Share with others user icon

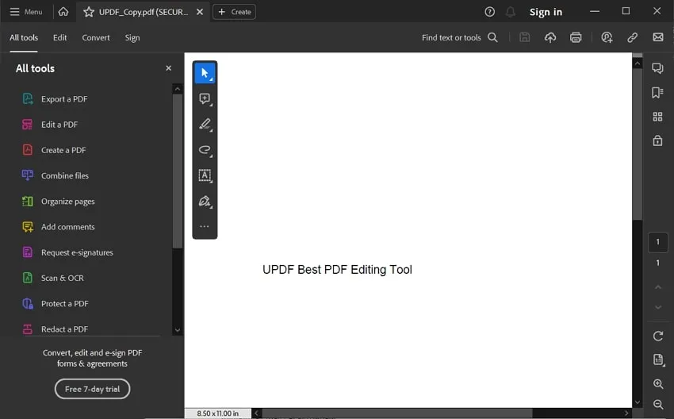607,37
